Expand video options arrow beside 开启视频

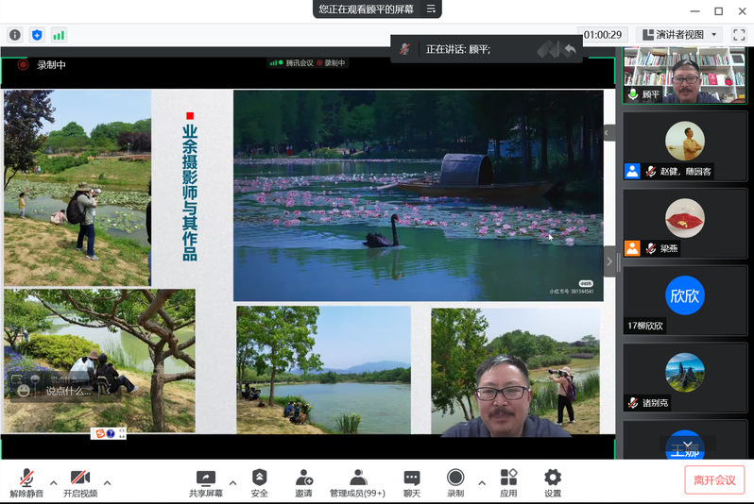click(x=107, y=483)
